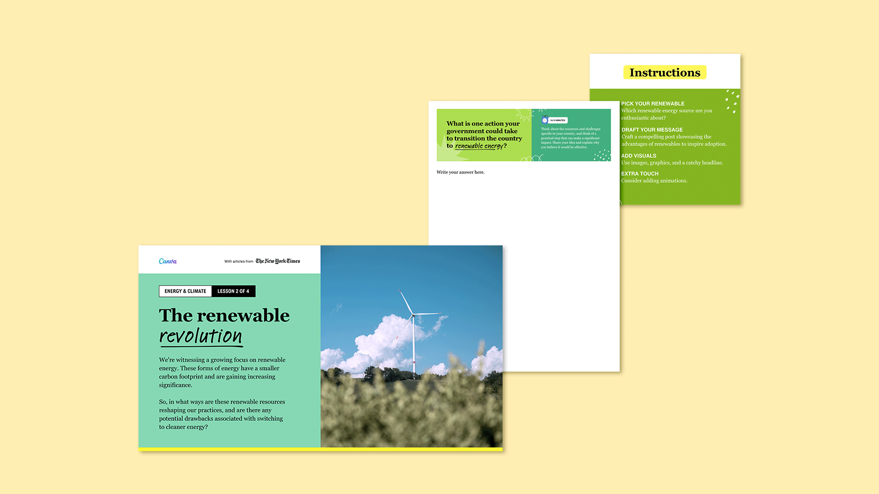
Task: Click the Write your answer here text field
Action: point(460,172)
